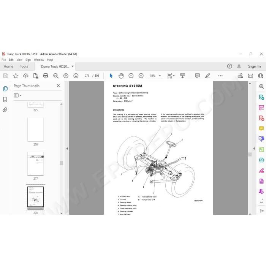Click thumbnails panel scroll up arrow
Screen dimensions: 266x266
62,104
